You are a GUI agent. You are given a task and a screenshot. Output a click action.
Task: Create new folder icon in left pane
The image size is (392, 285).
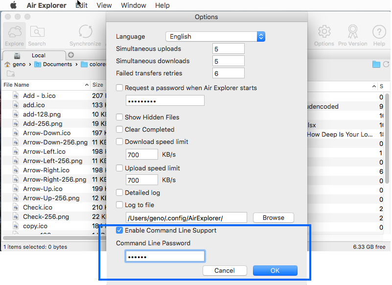[x=10, y=73]
